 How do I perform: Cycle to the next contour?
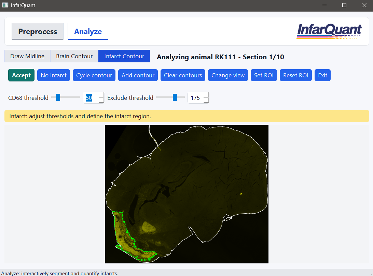click(94, 75)
